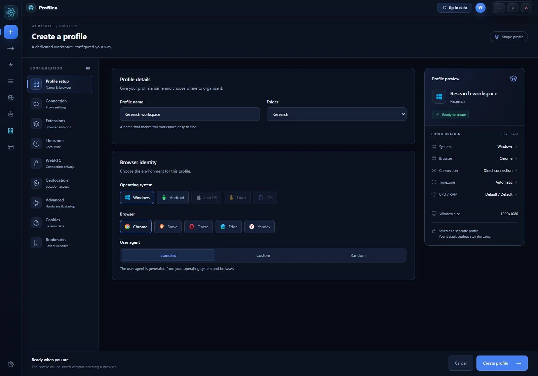The image size is (538, 376).
Task: Open Connection proxy settings section
Action: coord(60,104)
